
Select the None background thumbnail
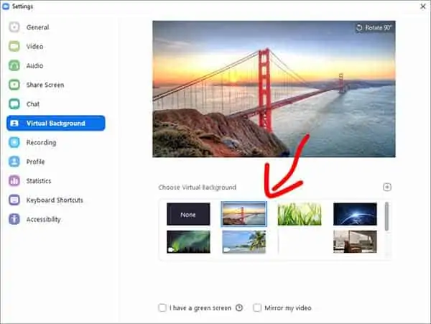188,214
